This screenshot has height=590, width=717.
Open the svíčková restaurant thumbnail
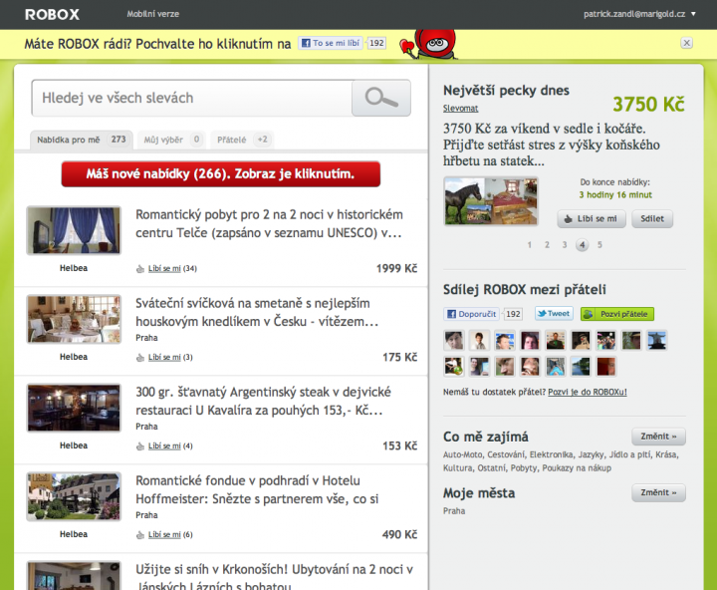[x=74, y=319]
